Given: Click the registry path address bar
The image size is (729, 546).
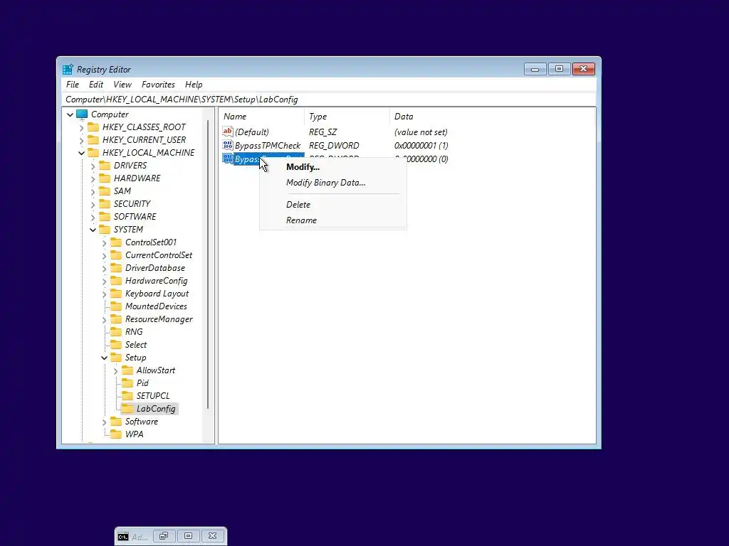Looking at the screenshot, I should 328,100.
